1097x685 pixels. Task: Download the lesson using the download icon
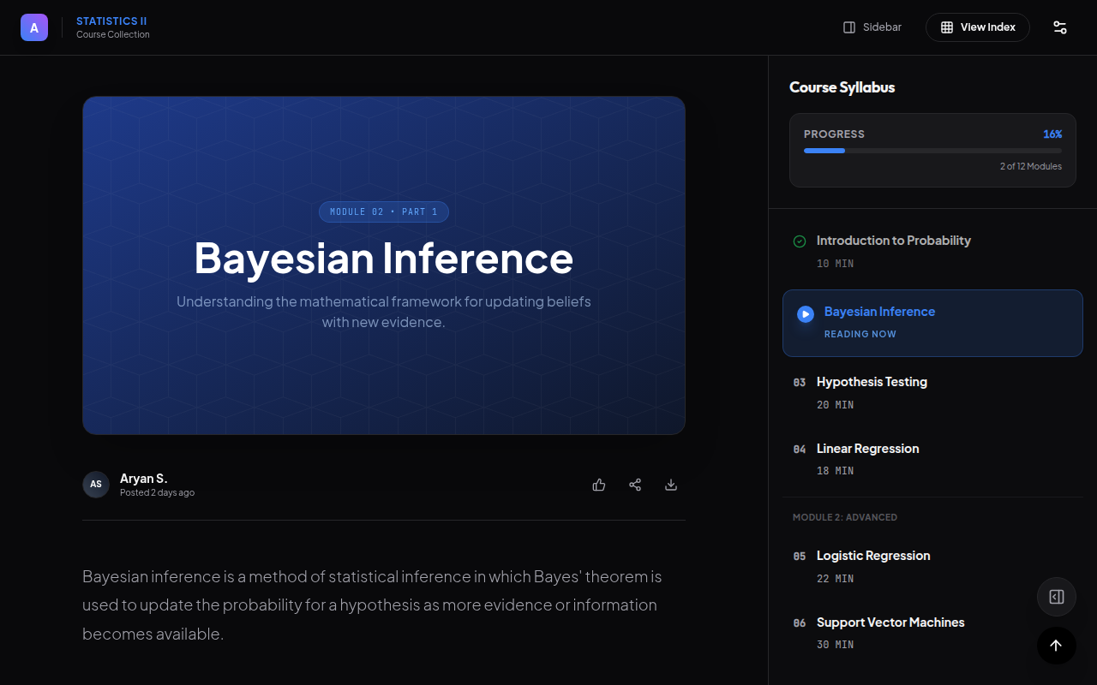(671, 485)
